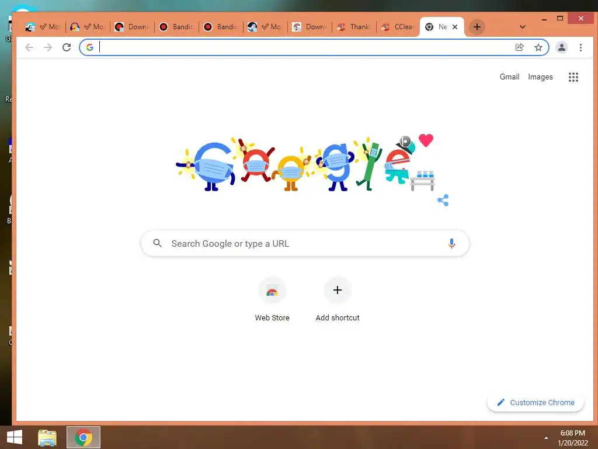This screenshot has width=598, height=449.
Task: Select the Downl tab with the red circle favicon
Action: click(x=131, y=27)
